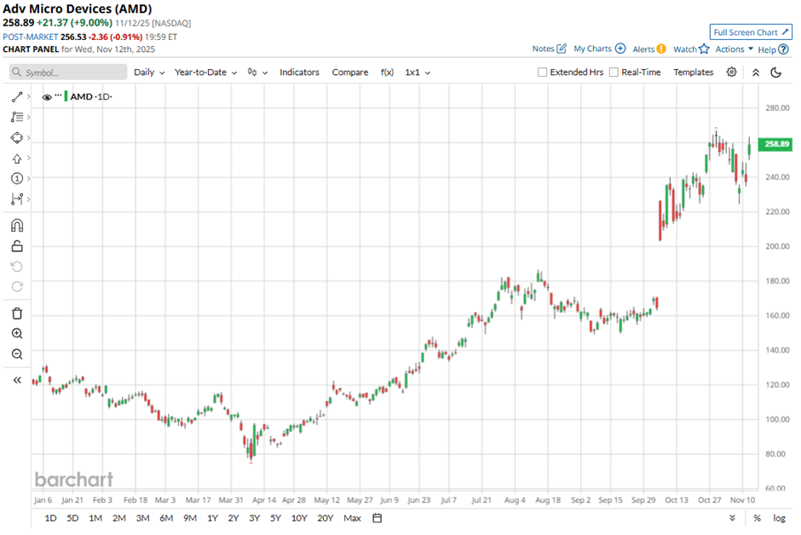Click the Alerts link
Screen dimensions: 801x535
(643, 49)
